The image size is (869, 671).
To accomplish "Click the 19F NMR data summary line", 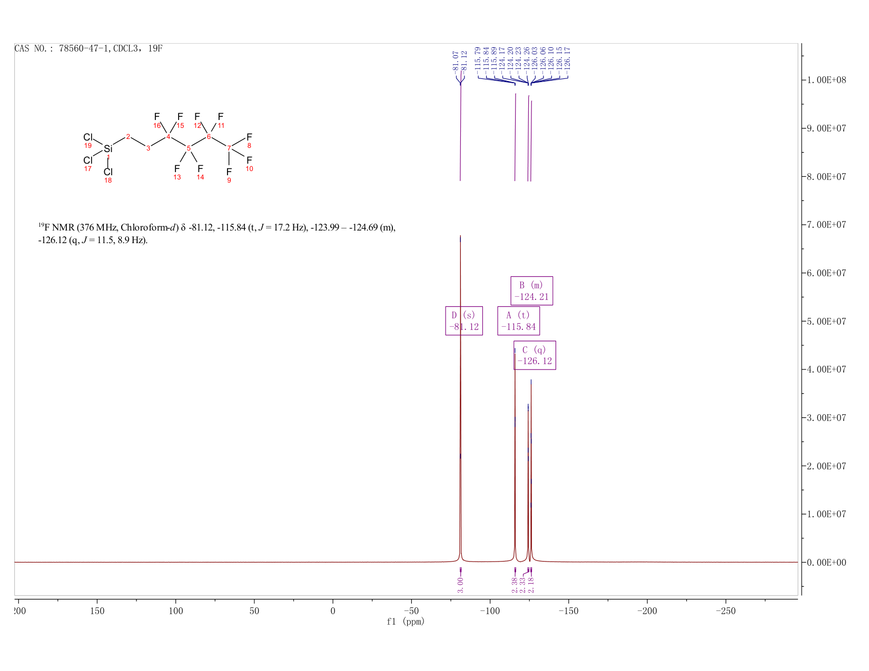I will (x=217, y=228).
